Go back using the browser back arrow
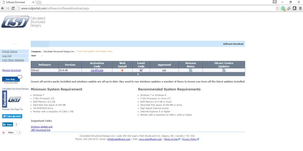Screen dimensions: 303x151 (x=3, y=8)
